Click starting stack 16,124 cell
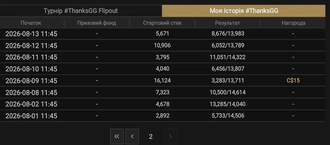 [162, 81]
